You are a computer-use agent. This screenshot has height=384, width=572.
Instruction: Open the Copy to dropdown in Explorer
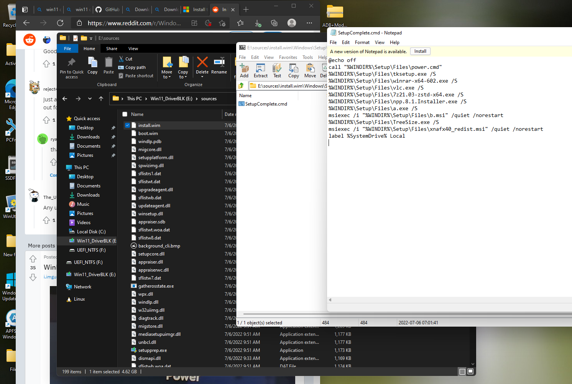[183, 77]
